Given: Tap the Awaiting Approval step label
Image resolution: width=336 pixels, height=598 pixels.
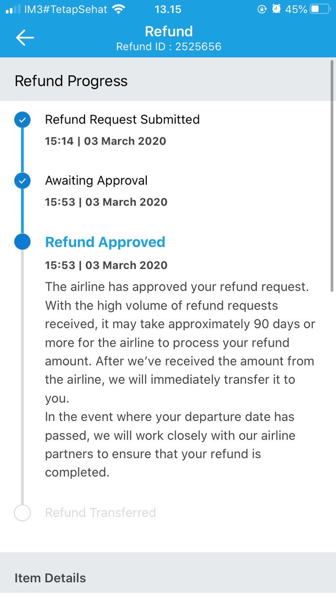Looking at the screenshot, I should click(97, 180).
